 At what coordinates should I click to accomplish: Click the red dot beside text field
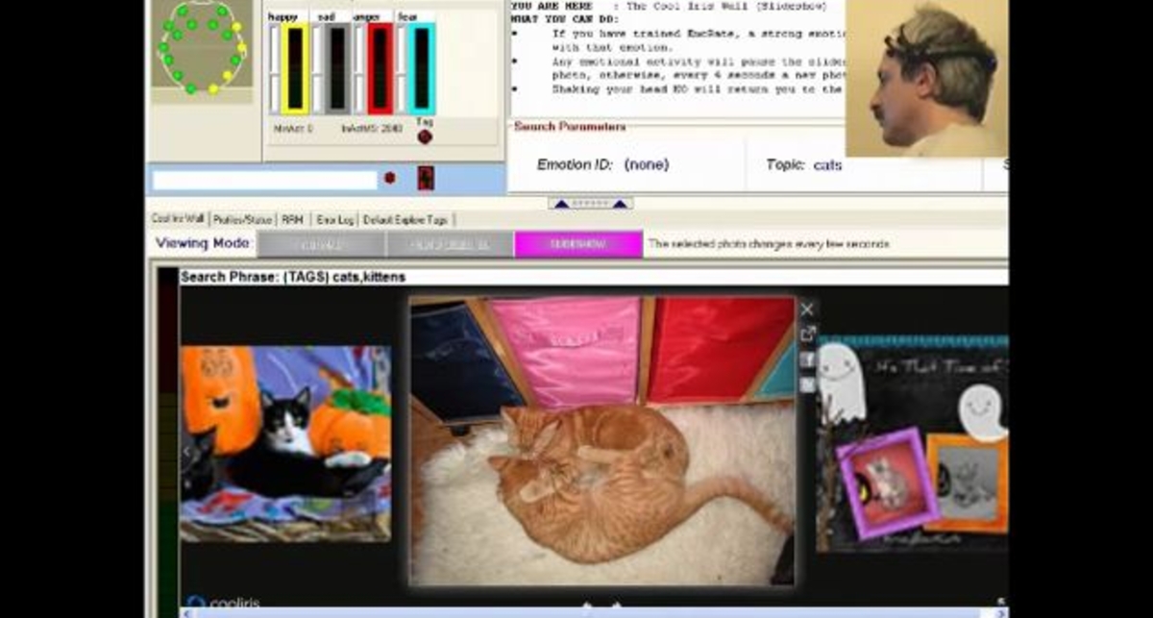tap(390, 178)
